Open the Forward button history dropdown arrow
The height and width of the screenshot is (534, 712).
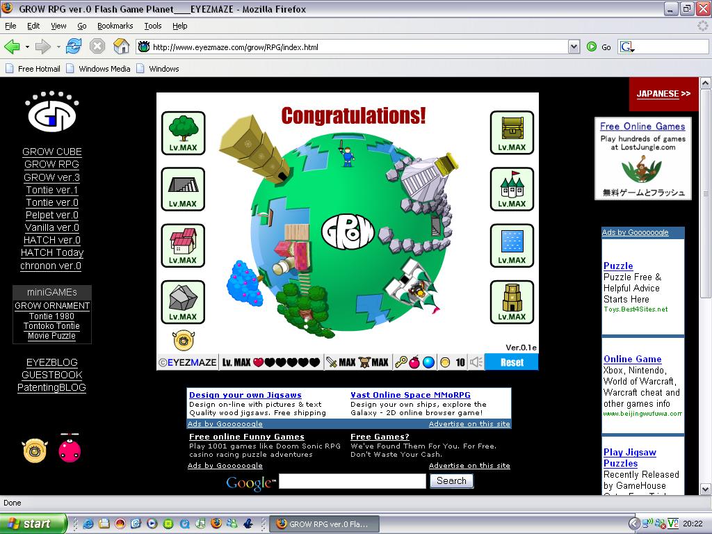pos(58,47)
